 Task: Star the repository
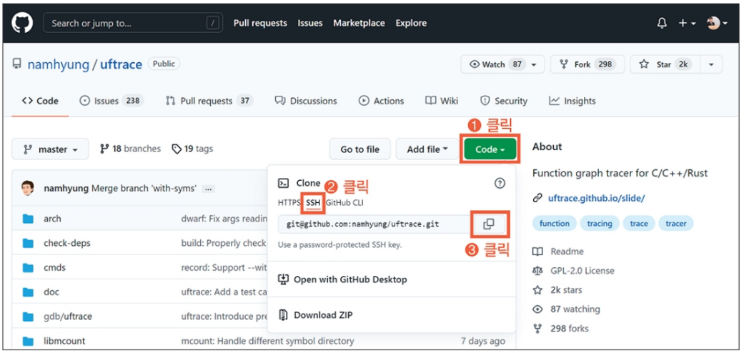pyautogui.click(x=665, y=64)
